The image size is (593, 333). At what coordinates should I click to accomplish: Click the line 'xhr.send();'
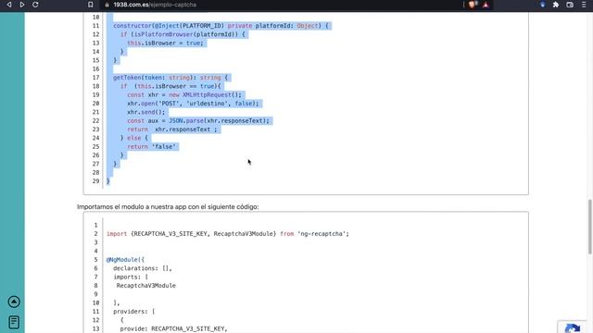point(146,112)
